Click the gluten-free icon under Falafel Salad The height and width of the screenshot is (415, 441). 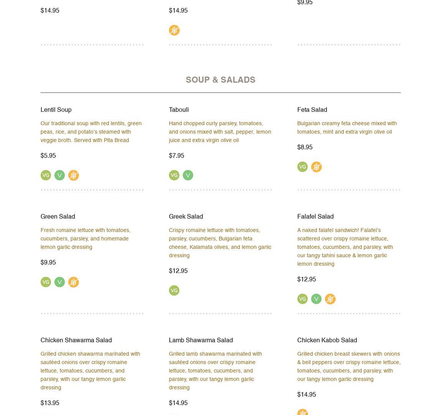(x=330, y=299)
